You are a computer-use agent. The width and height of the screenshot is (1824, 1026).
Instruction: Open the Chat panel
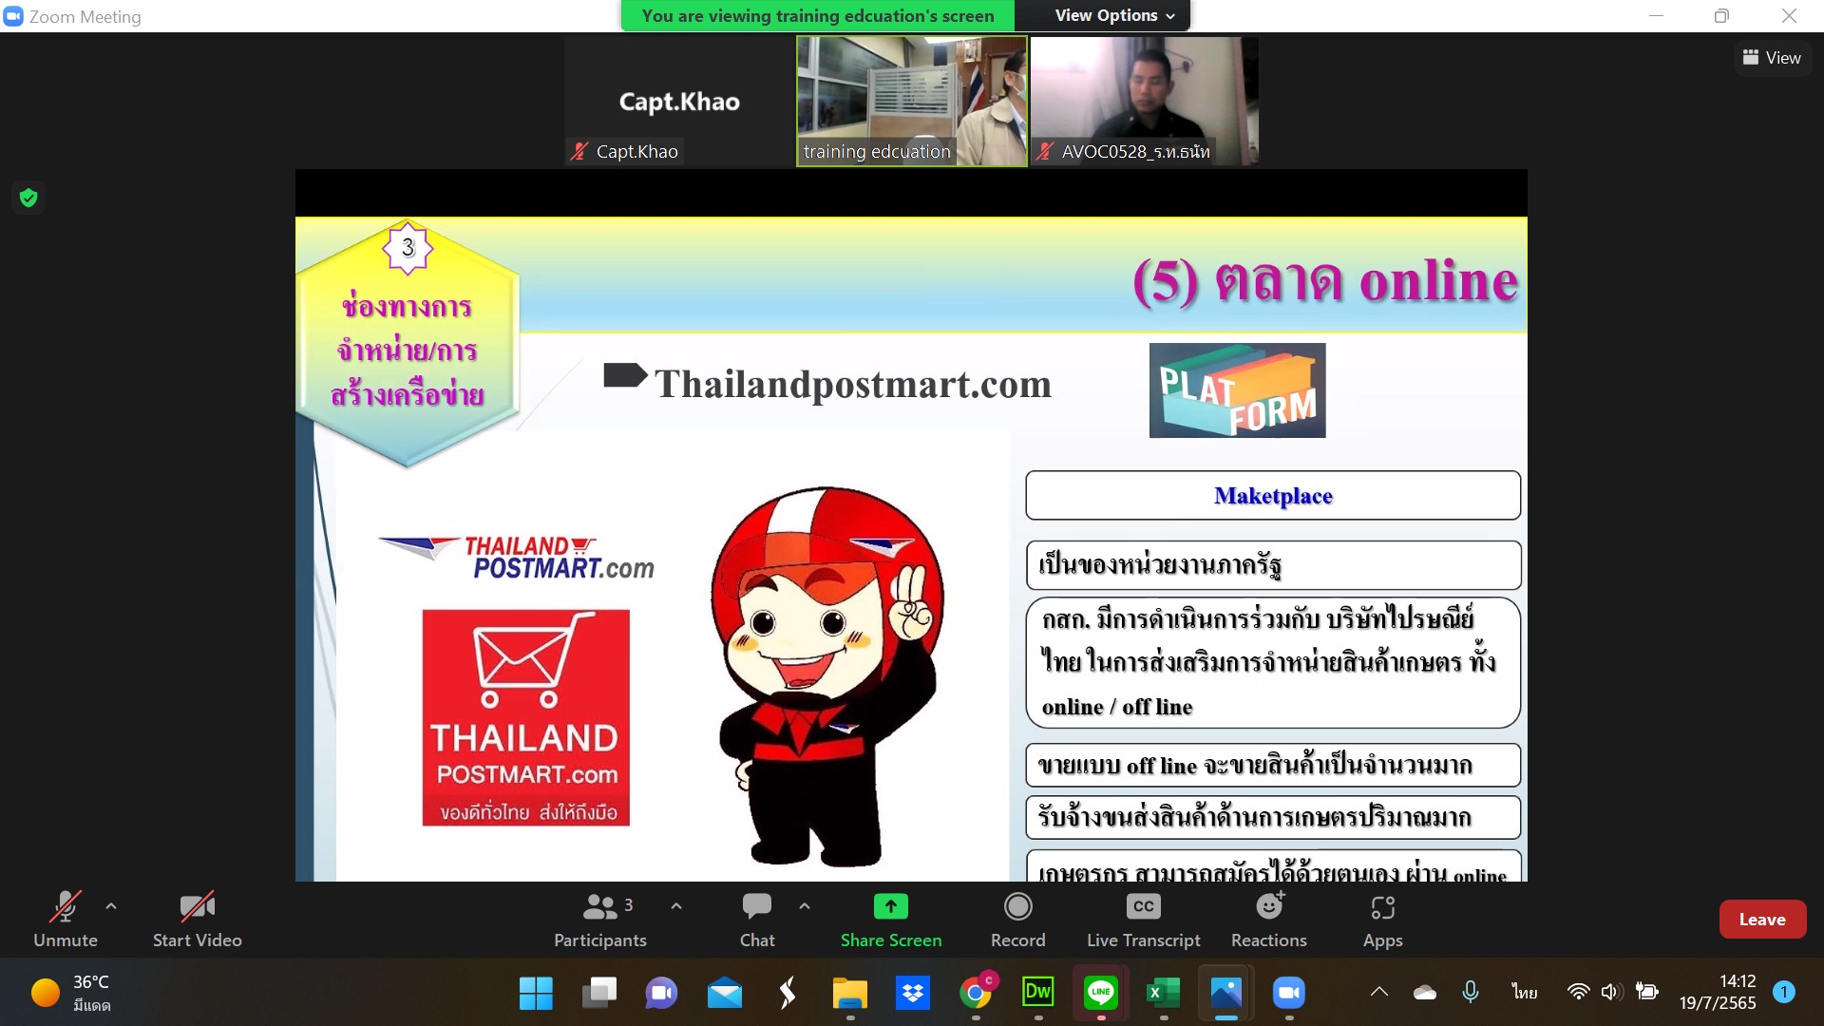click(757, 919)
